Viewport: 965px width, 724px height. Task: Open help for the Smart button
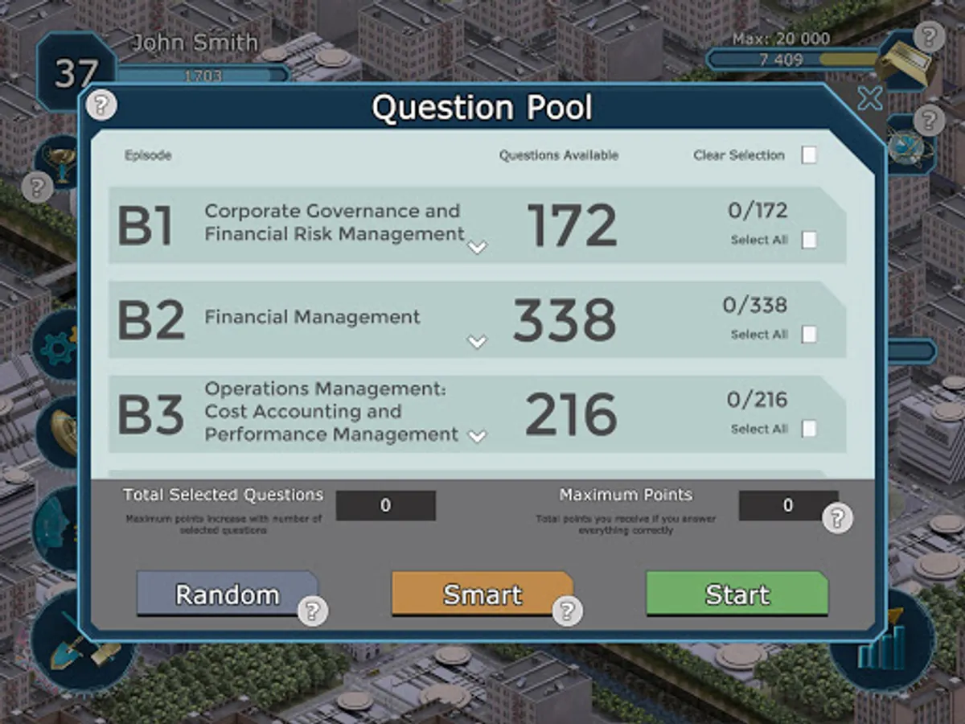click(567, 611)
